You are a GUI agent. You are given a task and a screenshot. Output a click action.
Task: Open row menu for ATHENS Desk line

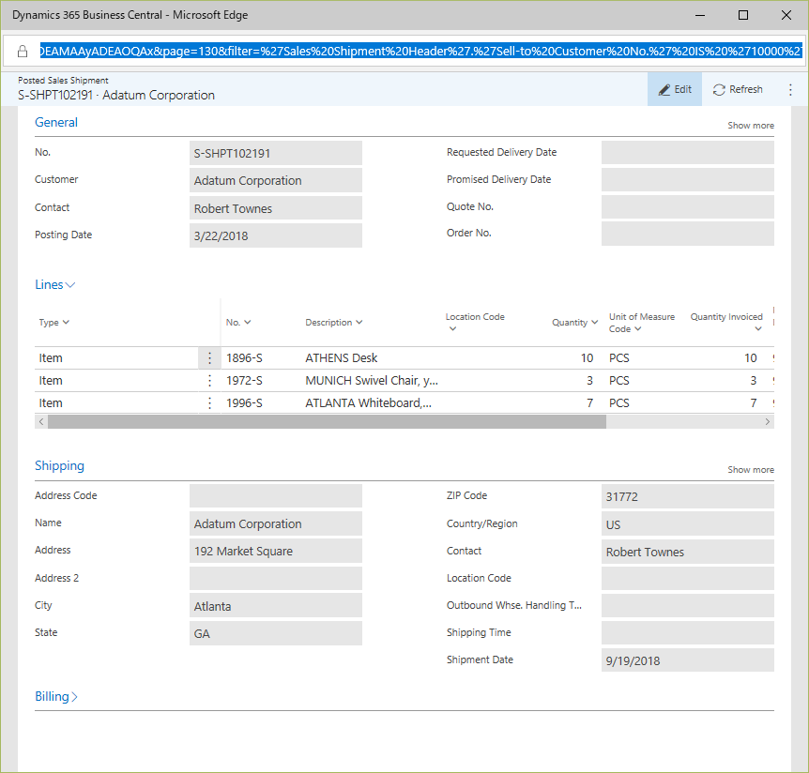tap(209, 357)
